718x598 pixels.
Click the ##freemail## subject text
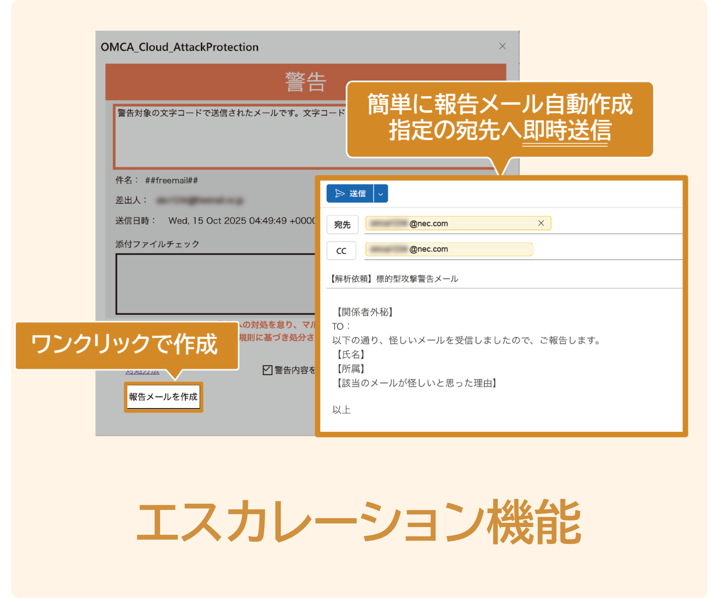(x=171, y=180)
